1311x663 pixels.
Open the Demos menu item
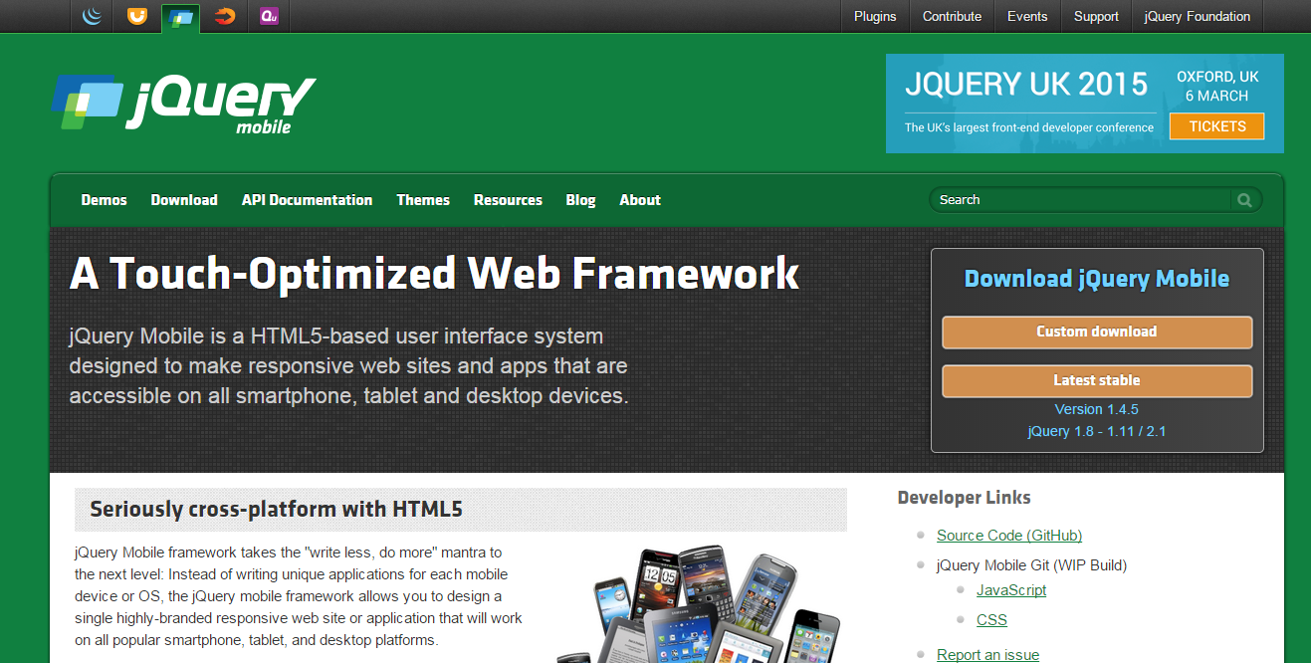105,200
